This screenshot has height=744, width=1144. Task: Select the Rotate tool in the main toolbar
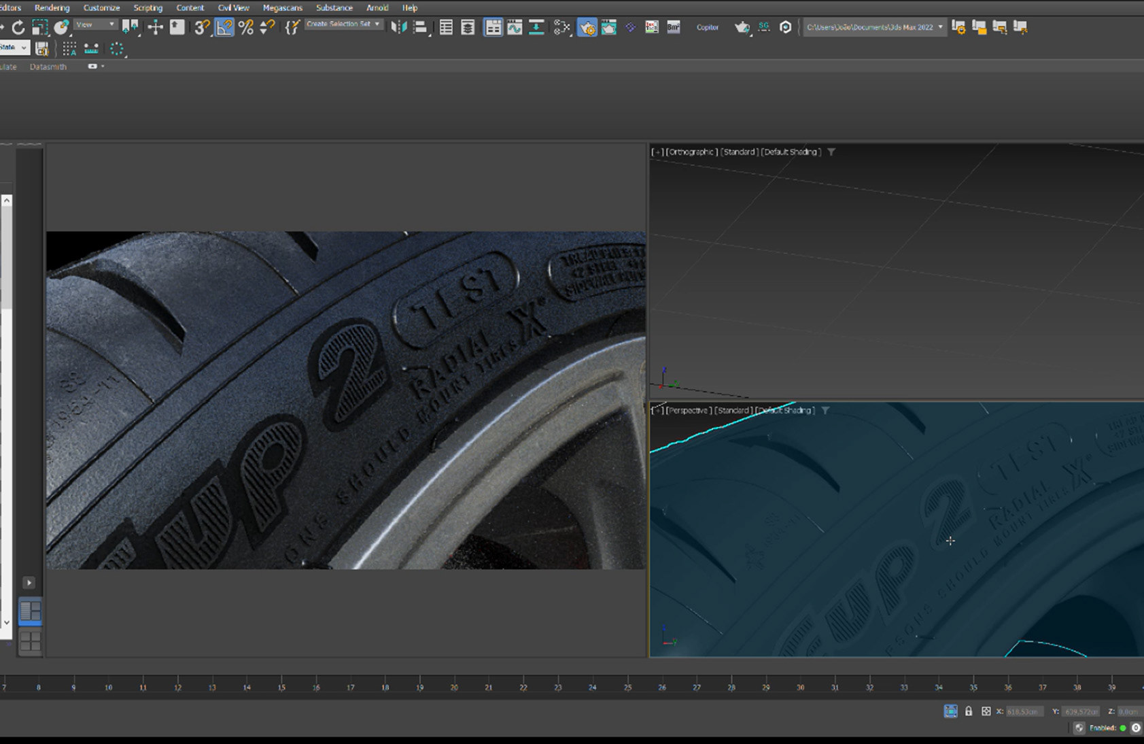(x=18, y=27)
